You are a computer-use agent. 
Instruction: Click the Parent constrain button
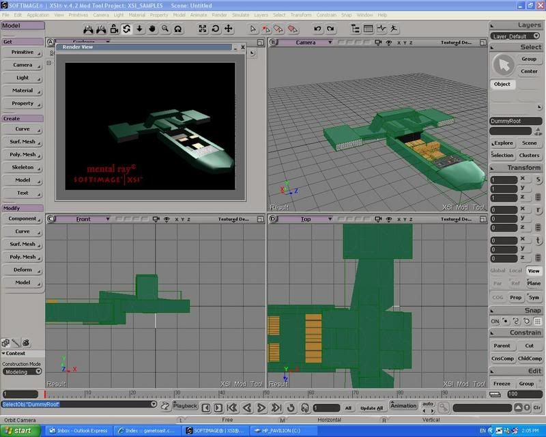[x=502, y=346]
